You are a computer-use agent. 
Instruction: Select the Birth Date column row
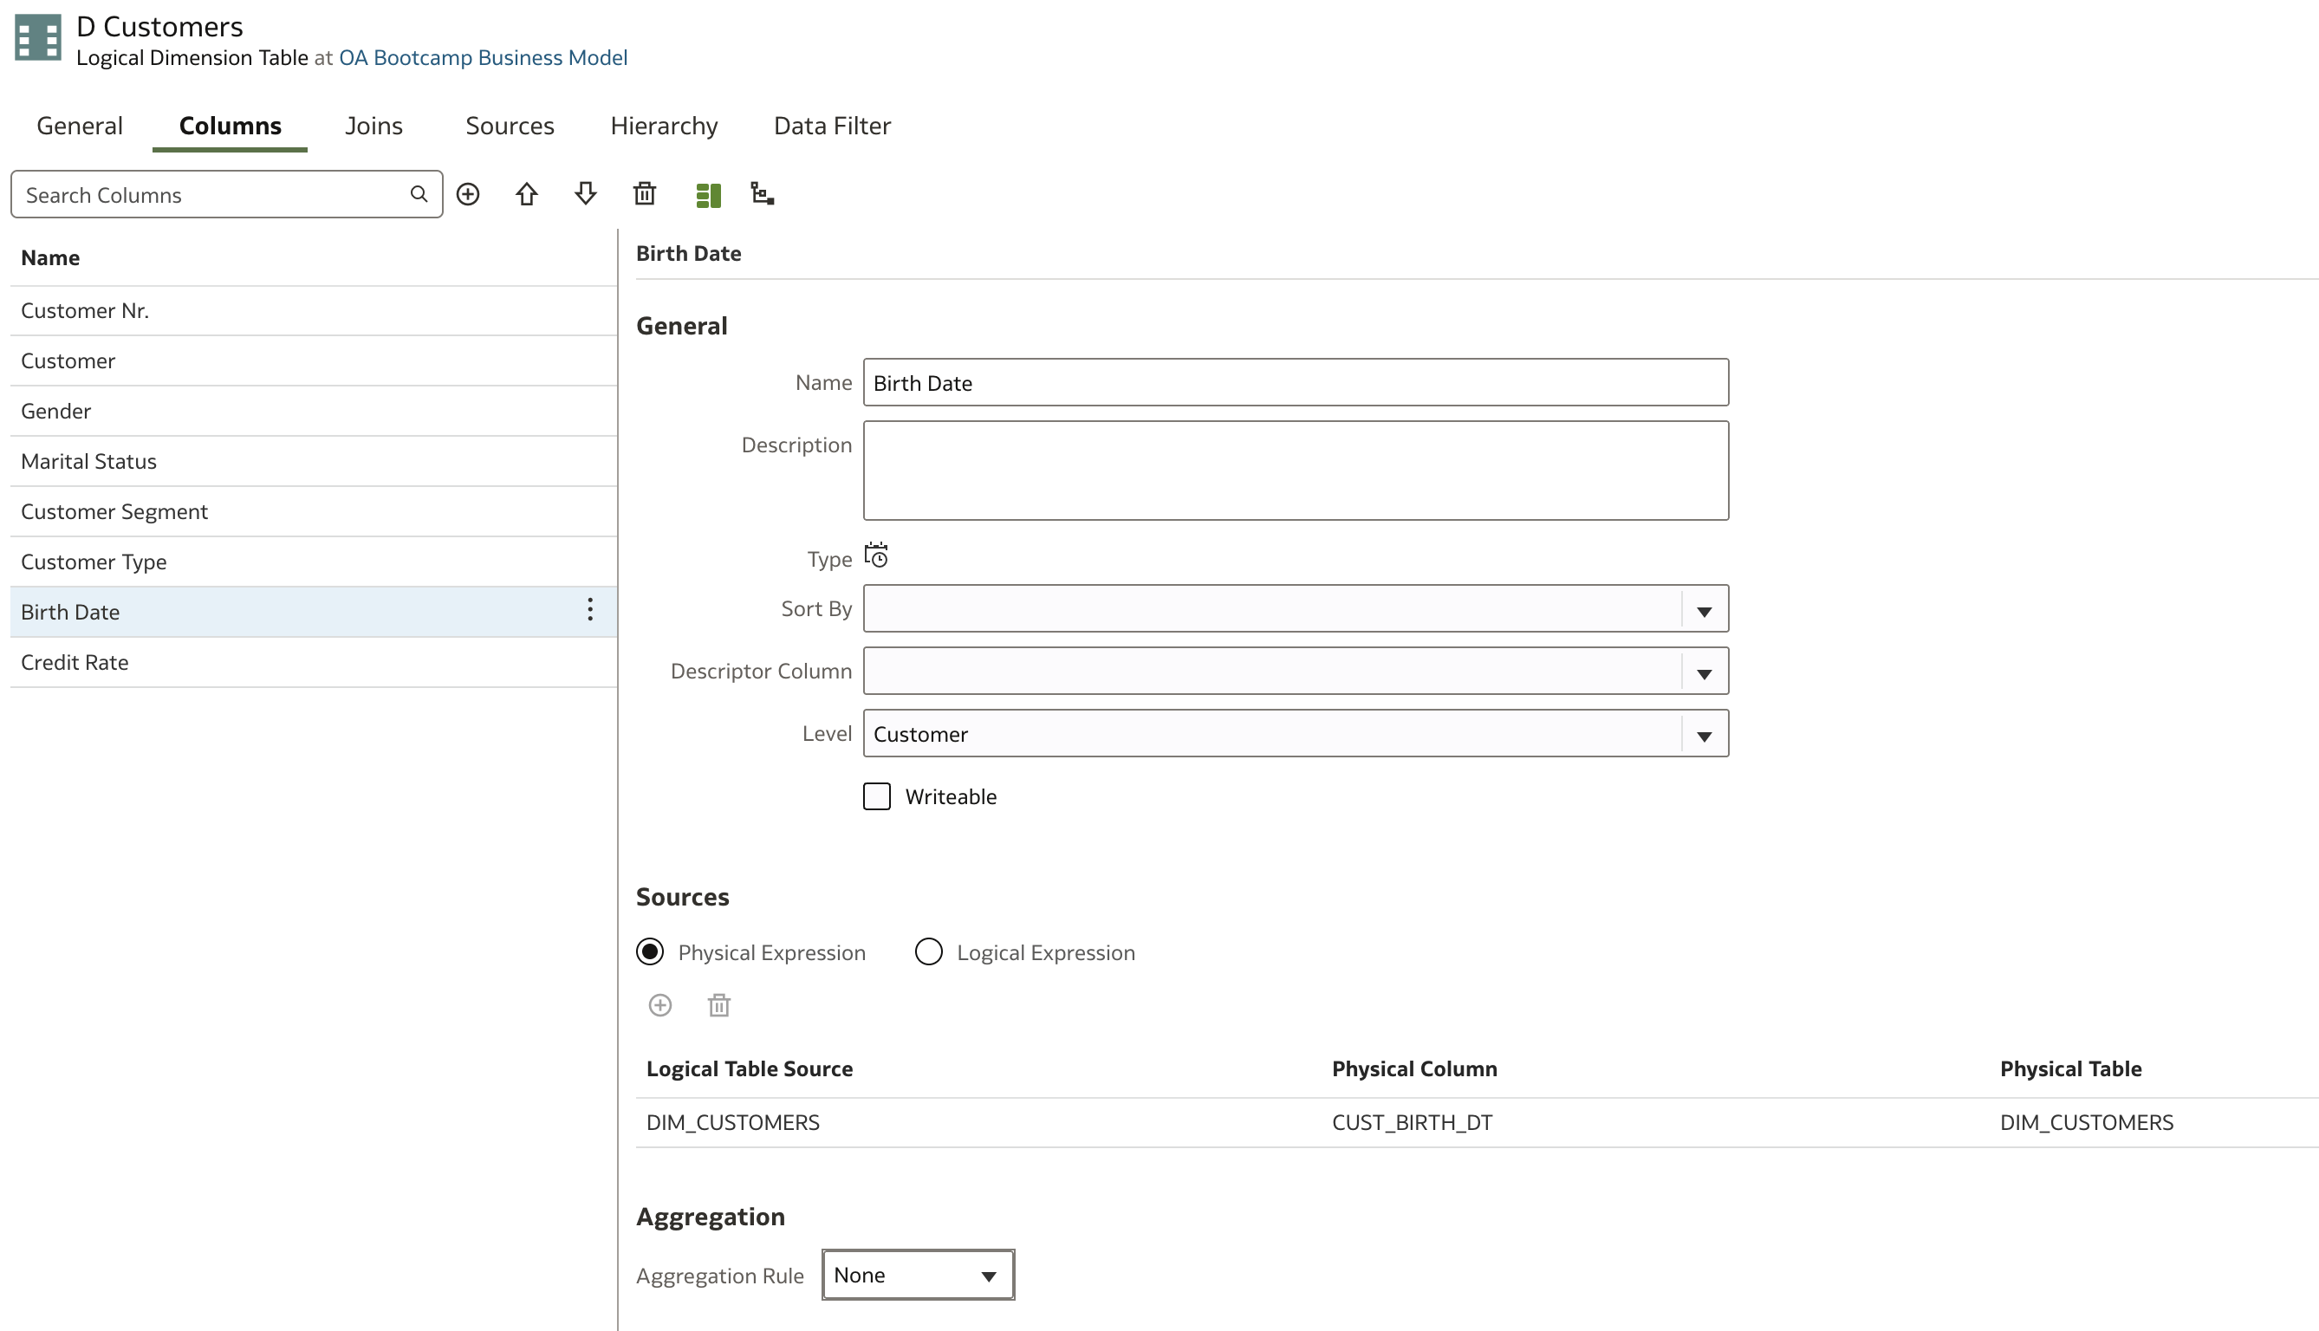point(314,613)
